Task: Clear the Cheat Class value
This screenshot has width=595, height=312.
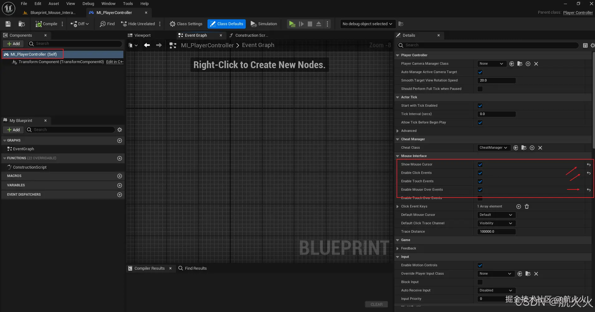Action: click(x=540, y=148)
